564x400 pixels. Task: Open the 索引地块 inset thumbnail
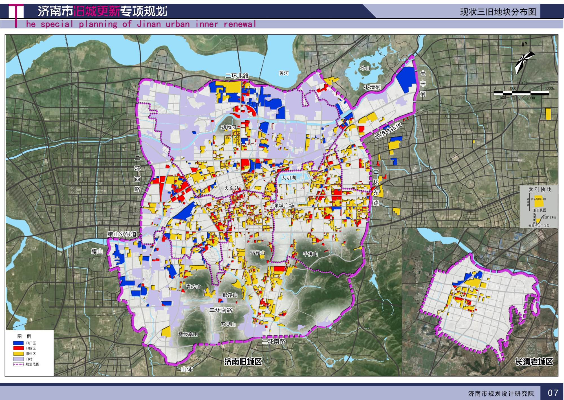tap(539, 207)
